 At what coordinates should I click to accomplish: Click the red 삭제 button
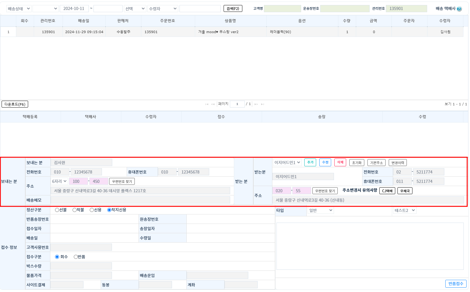[x=340, y=163]
